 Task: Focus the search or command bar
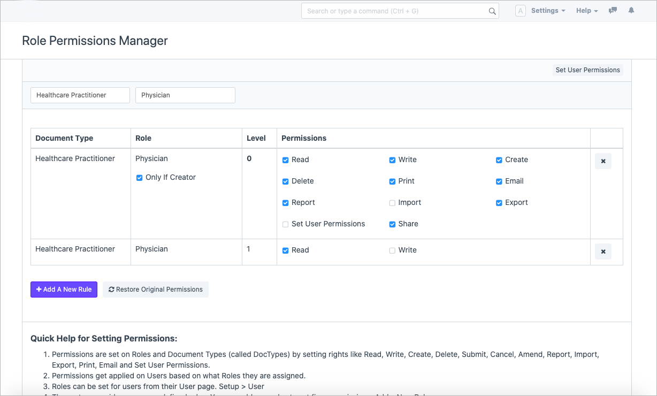click(x=396, y=11)
